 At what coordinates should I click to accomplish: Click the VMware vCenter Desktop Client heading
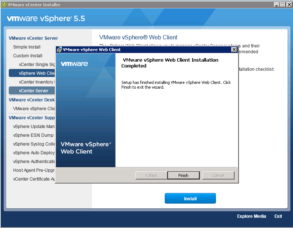(32, 100)
